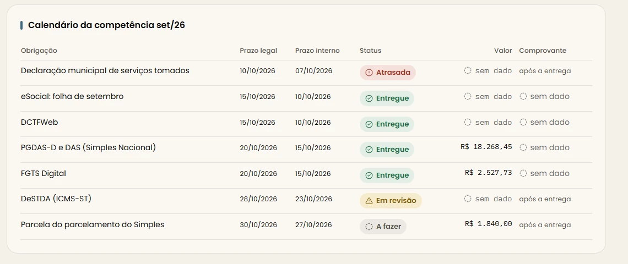Click Entregue badge in PGDAS-D row
Image resolution: width=628 pixels, height=264 pixels.
387,150
